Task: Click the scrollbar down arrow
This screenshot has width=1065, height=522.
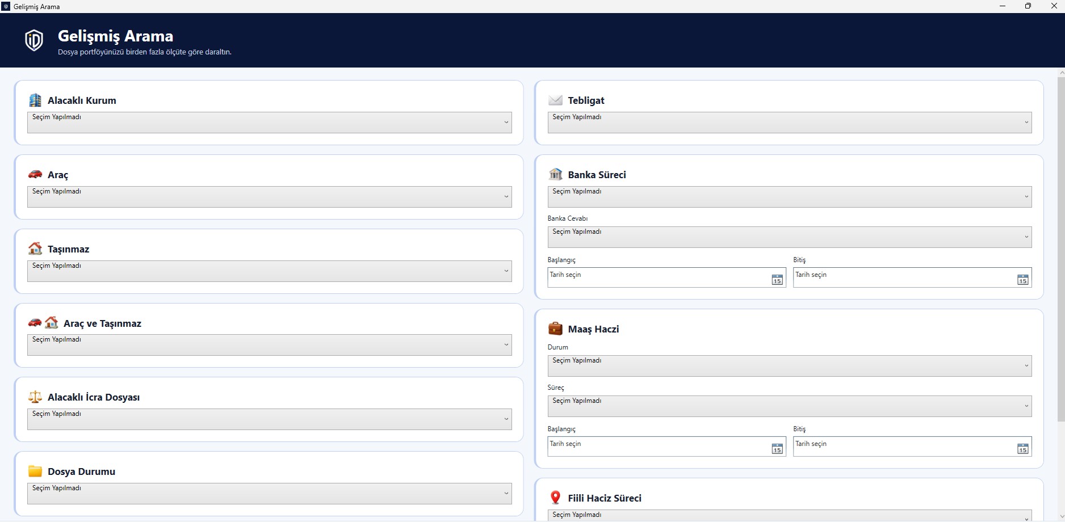Action: coord(1061,517)
